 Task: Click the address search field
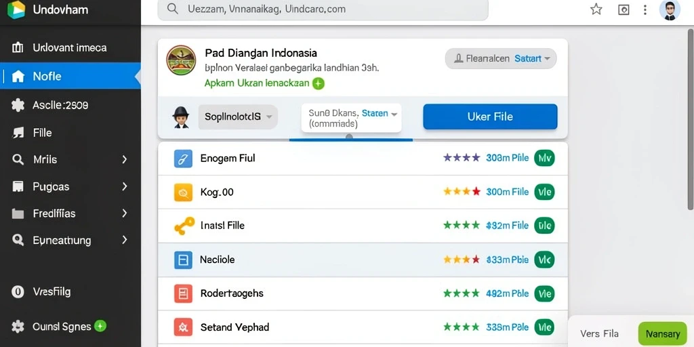[x=323, y=9]
